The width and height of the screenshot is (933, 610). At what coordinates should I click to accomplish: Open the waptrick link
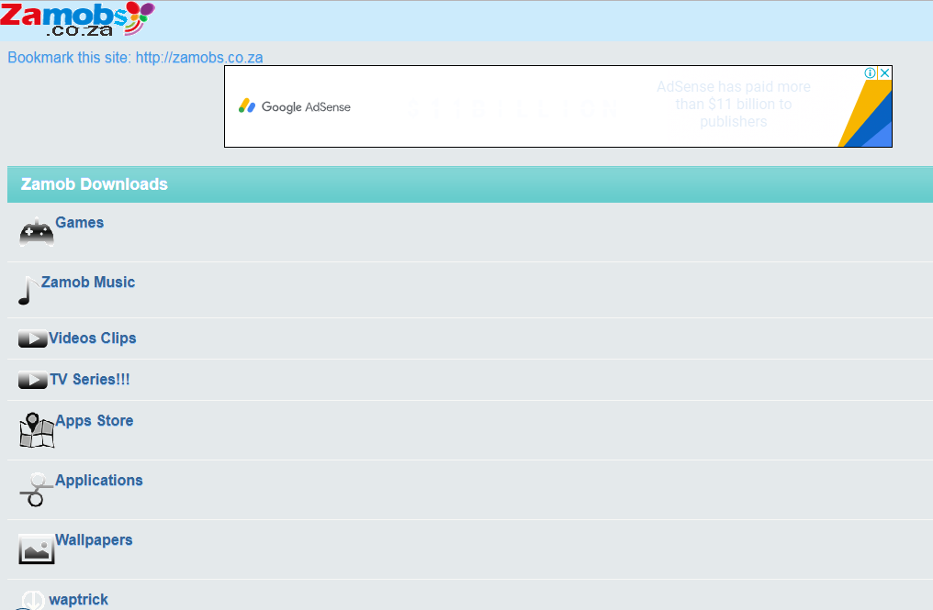(79, 600)
